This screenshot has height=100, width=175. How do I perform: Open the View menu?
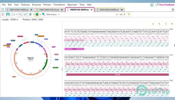click(x=16, y=5)
